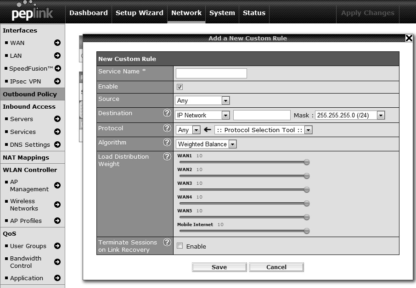Click the left arrow beside Protocol Selection Tool

point(208,130)
